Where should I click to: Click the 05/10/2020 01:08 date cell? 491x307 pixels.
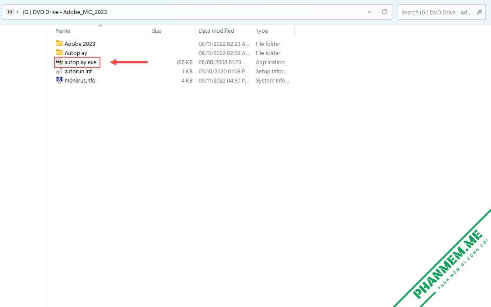(x=224, y=71)
